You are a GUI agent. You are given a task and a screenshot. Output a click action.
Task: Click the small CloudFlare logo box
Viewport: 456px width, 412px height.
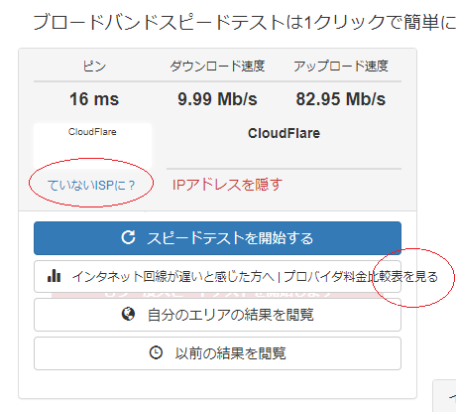click(x=92, y=146)
